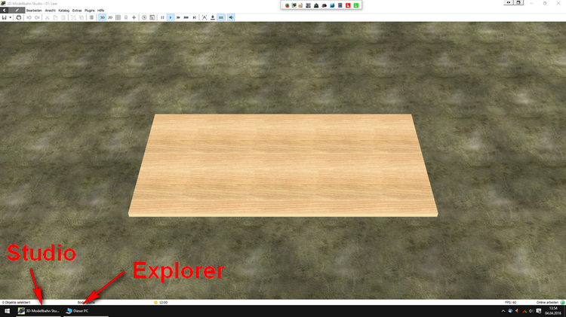Click the green icon in floating launcher
This screenshot has height=317, width=566.
(356, 5)
